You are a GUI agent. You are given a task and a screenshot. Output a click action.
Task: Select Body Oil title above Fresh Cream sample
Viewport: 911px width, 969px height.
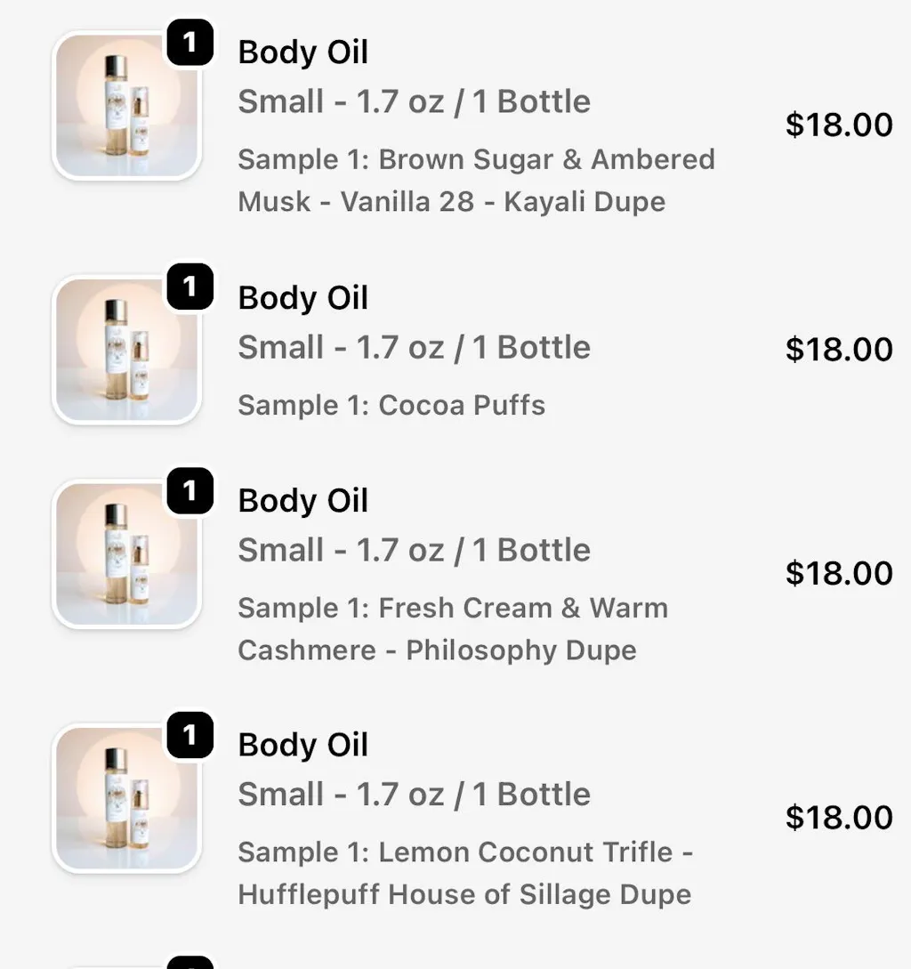tap(302, 501)
